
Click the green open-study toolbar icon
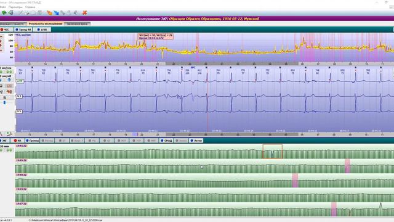4,12
